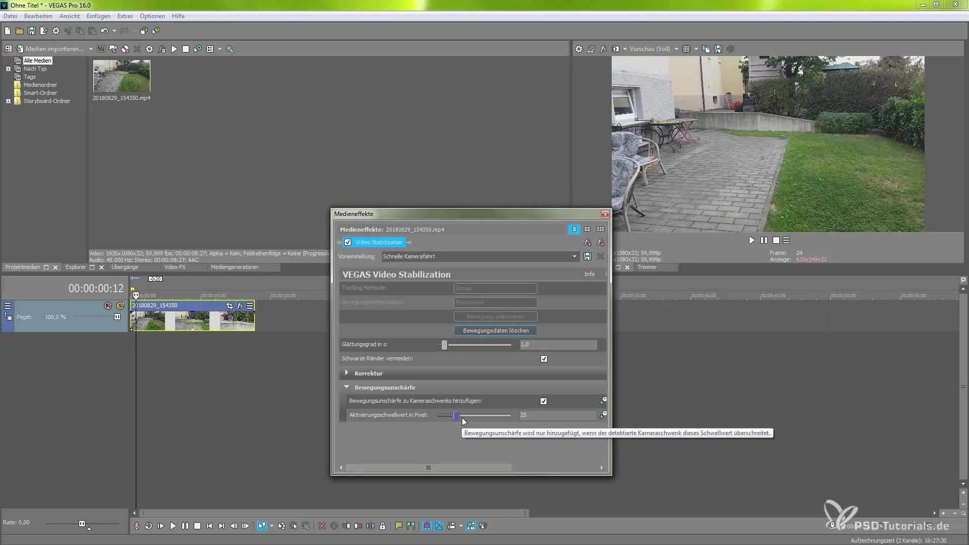
Task: Play the video in the preview window
Action: [752, 240]
